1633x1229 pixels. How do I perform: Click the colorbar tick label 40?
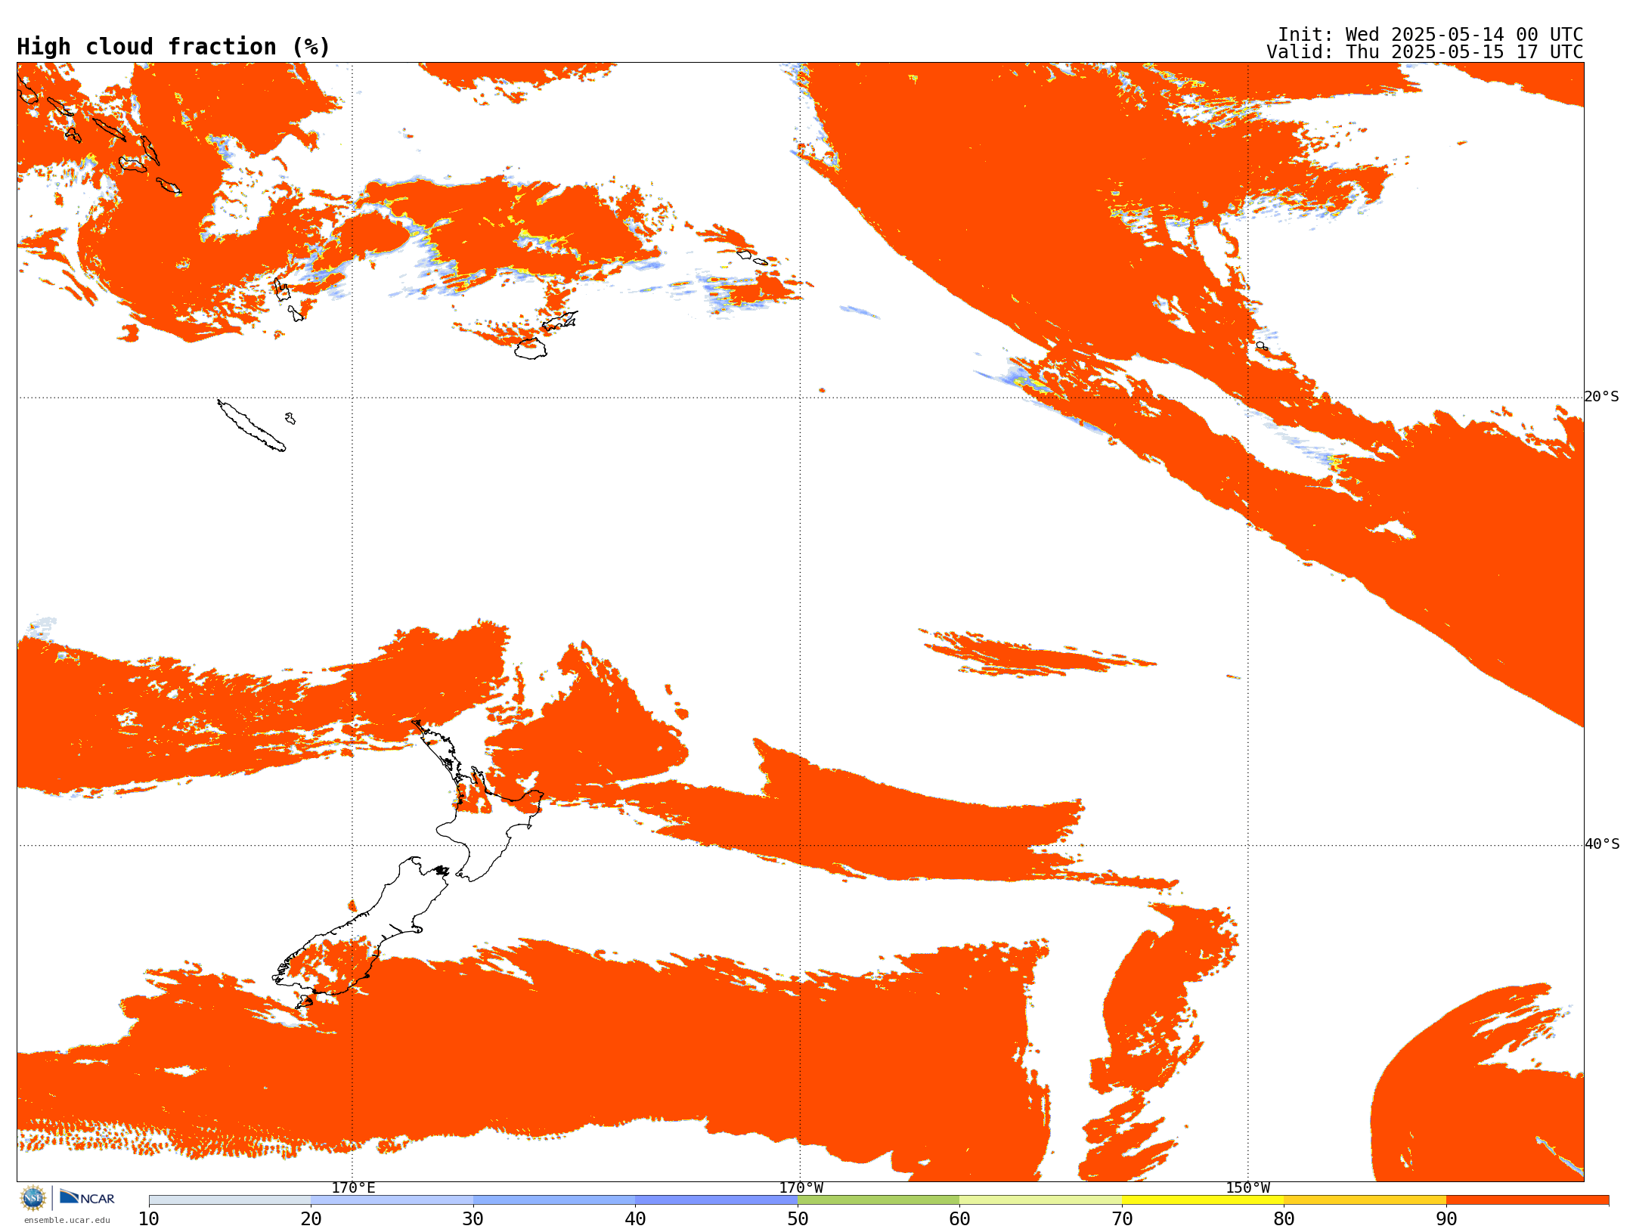[635, 1219]
